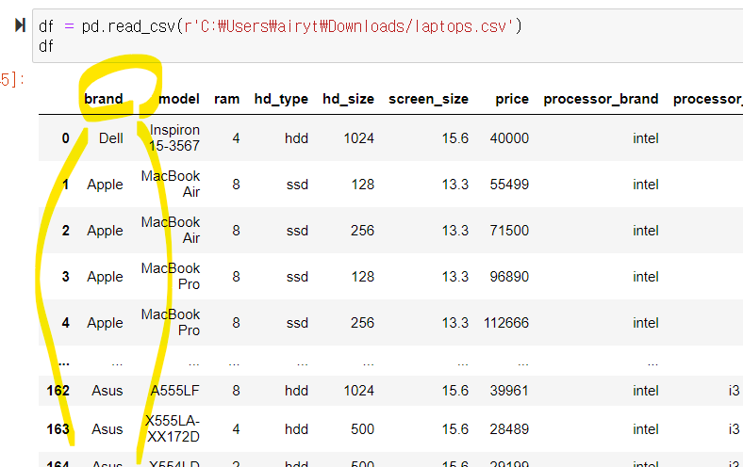743x467 pixels.
Task: Click the Inspiron 15-3567 model cell
Action: tap(173, 137)
